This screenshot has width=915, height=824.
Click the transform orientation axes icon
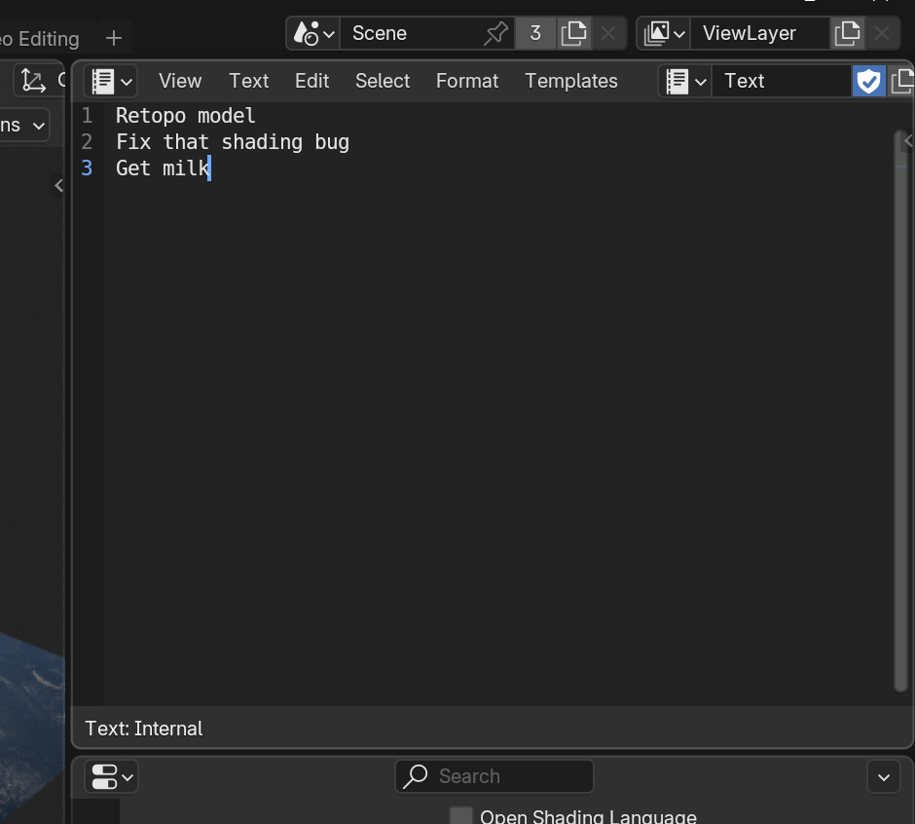[x=33, y=81]
